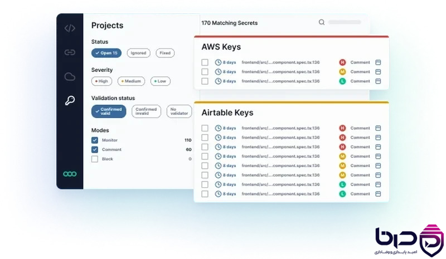Click the Monitor count 110

pos(188,140)
